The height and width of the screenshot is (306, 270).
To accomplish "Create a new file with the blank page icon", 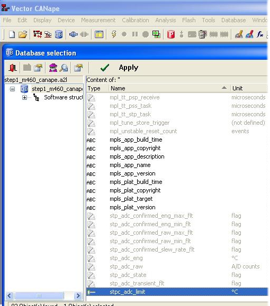I will point(12,34).
